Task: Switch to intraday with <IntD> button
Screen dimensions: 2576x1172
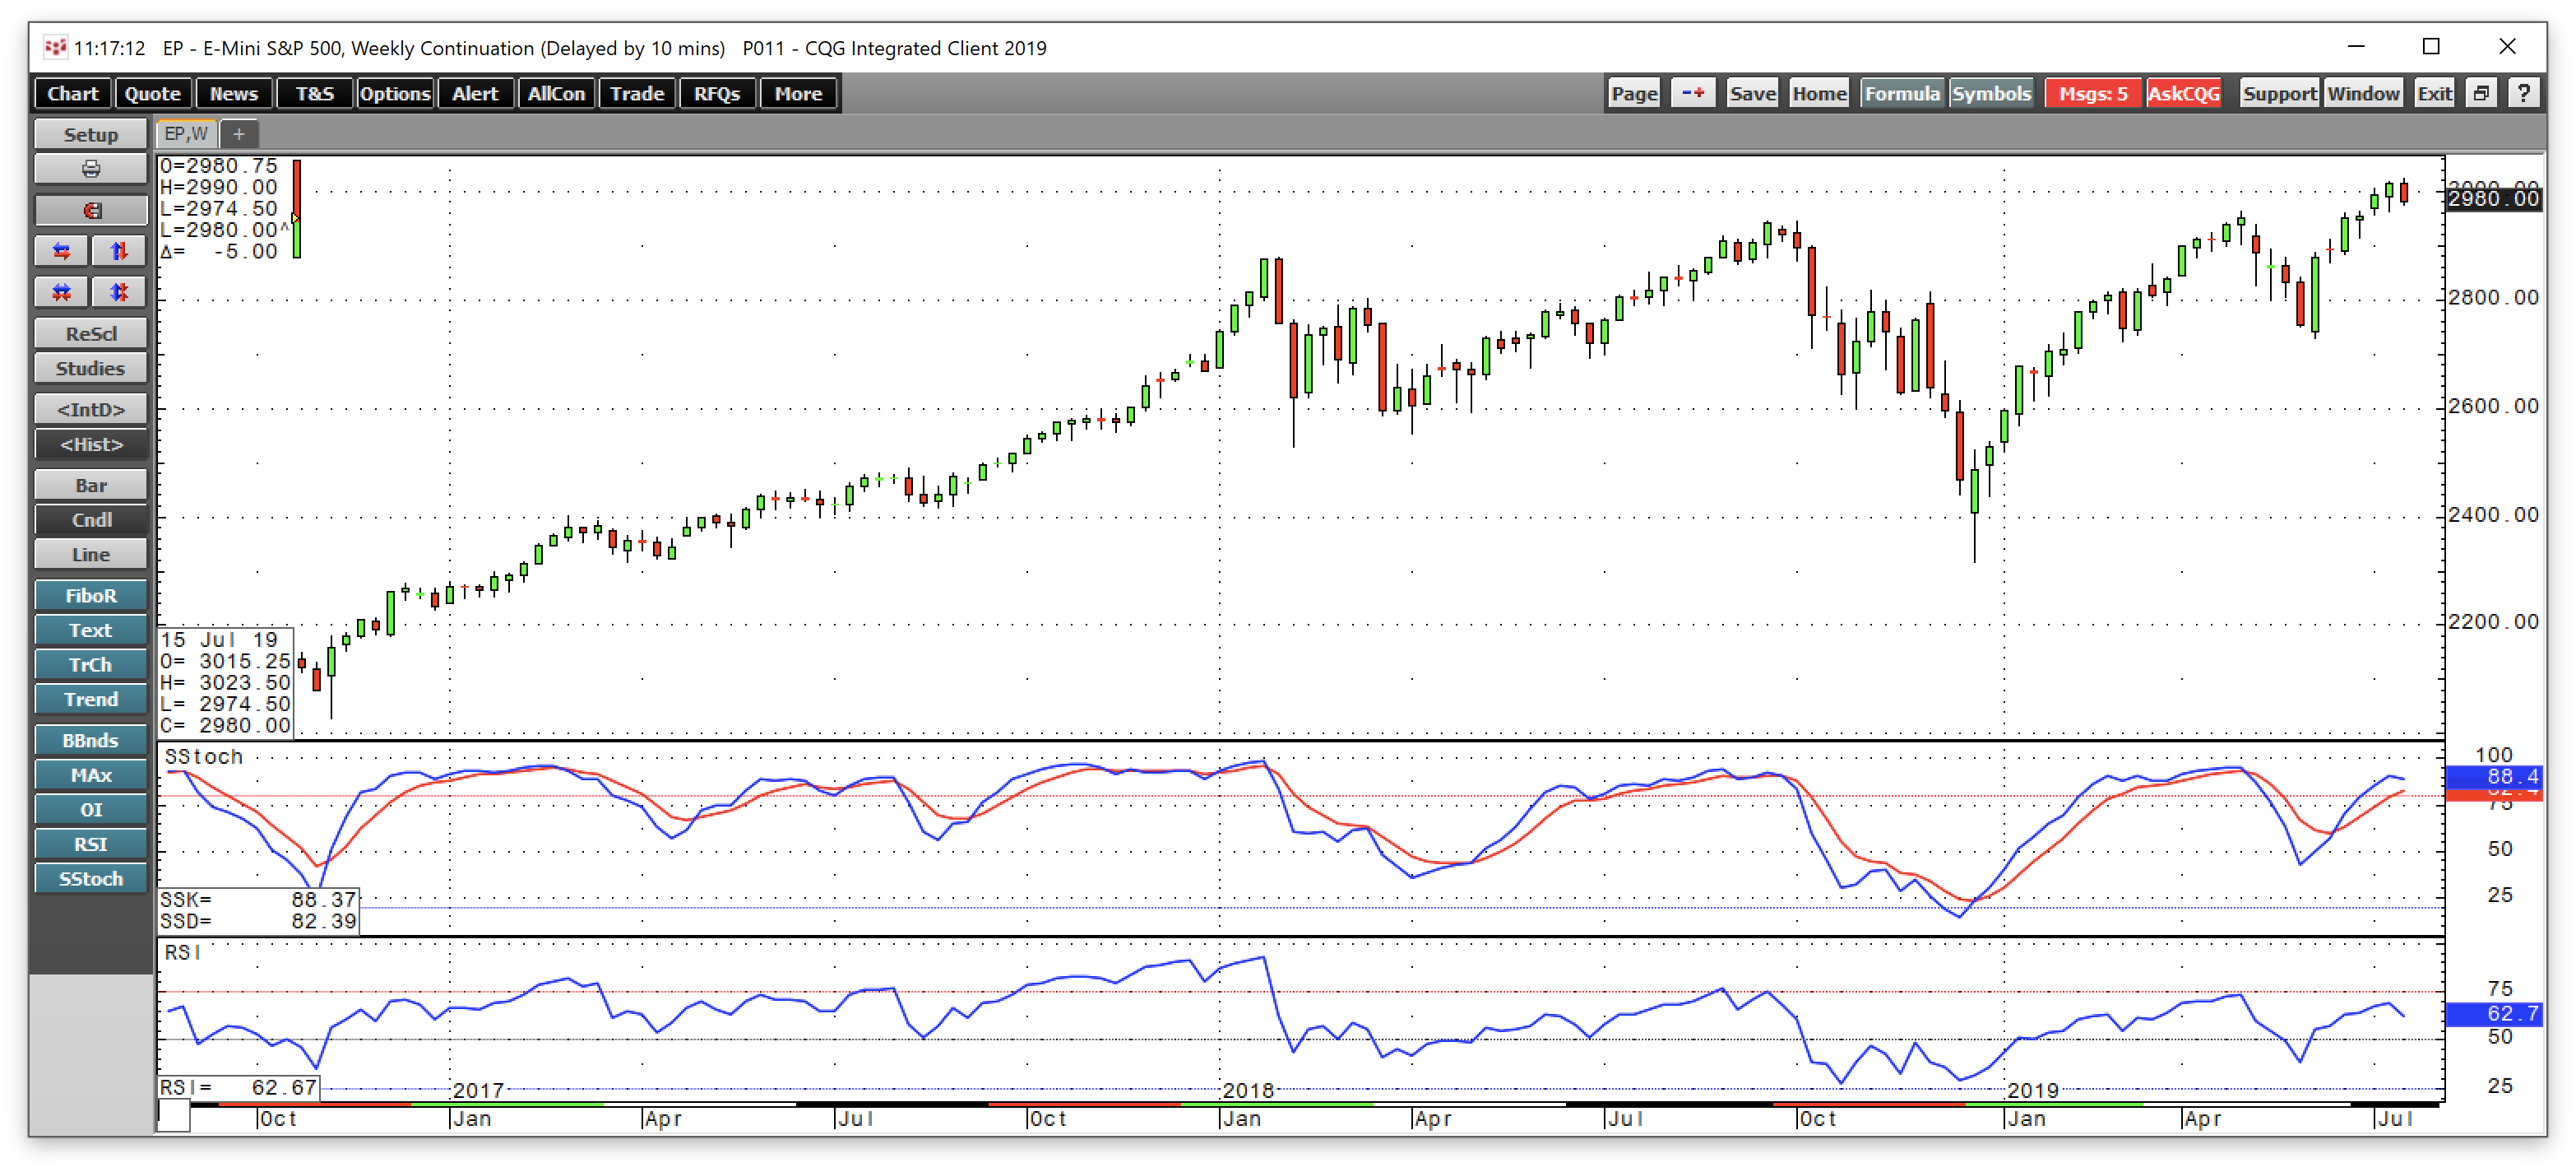Action: 91,409
